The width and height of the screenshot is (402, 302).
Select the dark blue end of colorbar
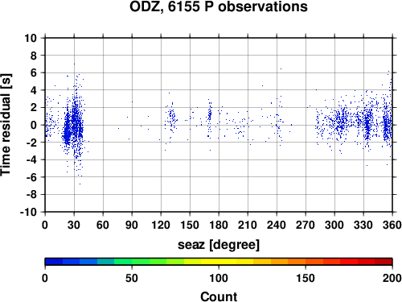(54, 262)
